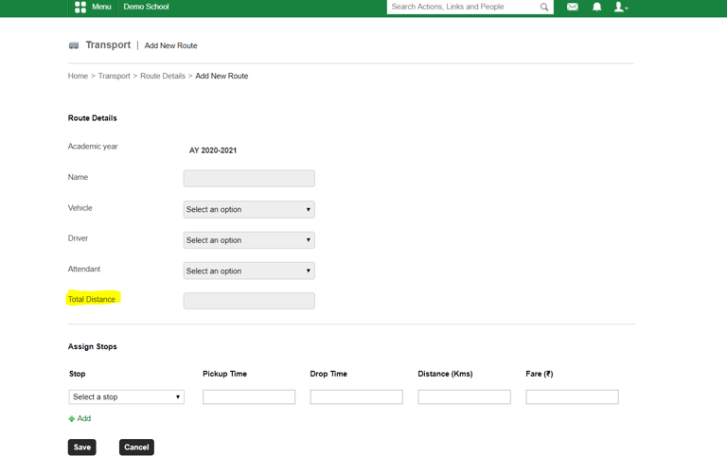Cancel adding the route
727x456 pixels.
[x=136, y=447]
